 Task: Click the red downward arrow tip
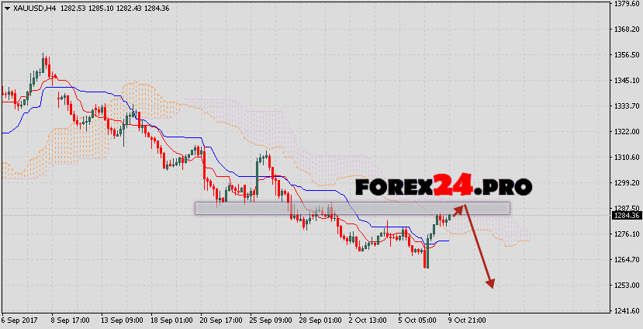[x=490, y=286]
